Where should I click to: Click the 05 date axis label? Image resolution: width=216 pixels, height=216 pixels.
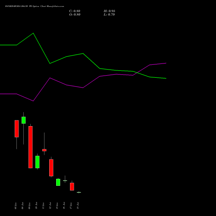(16, 206)
